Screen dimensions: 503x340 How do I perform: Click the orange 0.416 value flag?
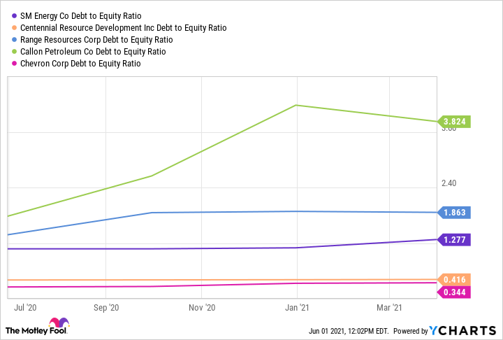pyautogui.click(x=453, y=280)
